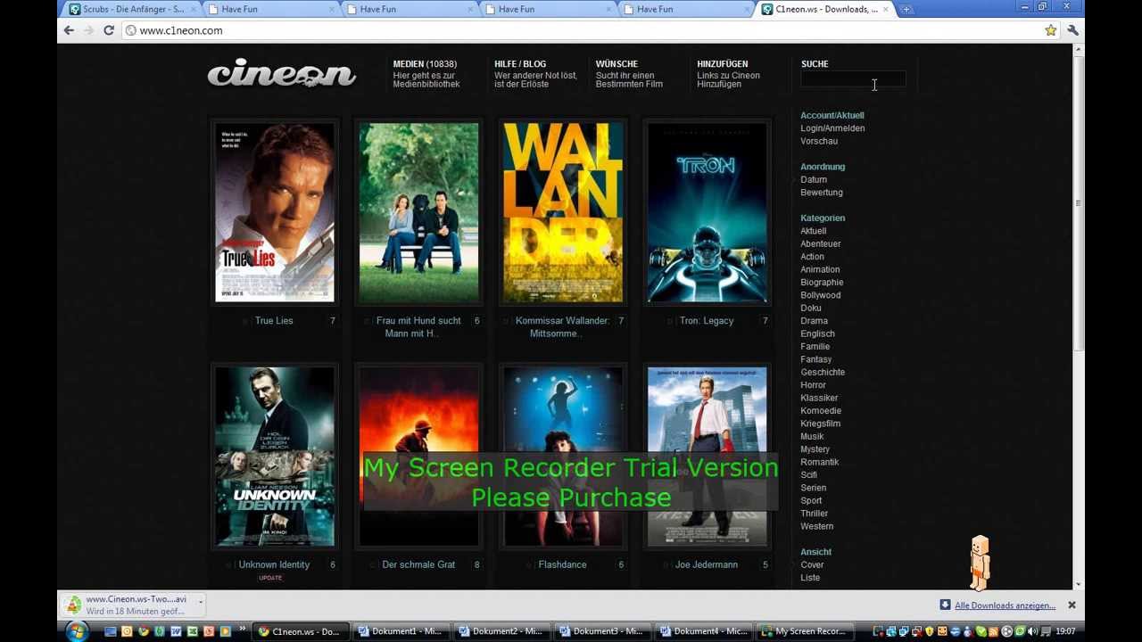The height and width of the screenshot is (642, 1142).
Task: Open a new browser tab
Action: pos(906,9)
